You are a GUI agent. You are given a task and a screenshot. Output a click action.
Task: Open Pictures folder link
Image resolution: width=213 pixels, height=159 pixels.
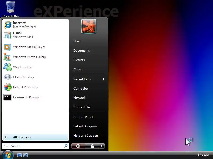click(79, 60)
